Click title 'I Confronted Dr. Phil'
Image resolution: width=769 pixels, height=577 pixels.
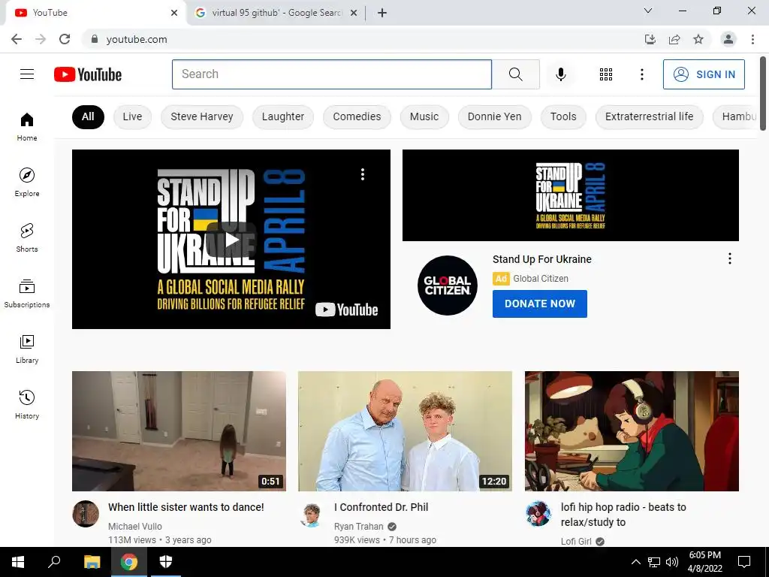[381, 507]
